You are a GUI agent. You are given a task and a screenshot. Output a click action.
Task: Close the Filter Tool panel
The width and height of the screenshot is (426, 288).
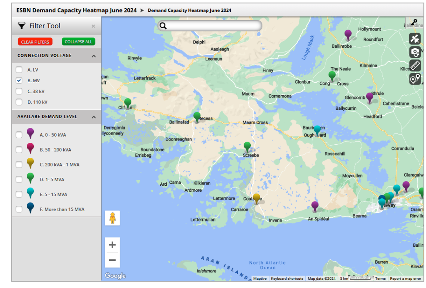(93, 26)
